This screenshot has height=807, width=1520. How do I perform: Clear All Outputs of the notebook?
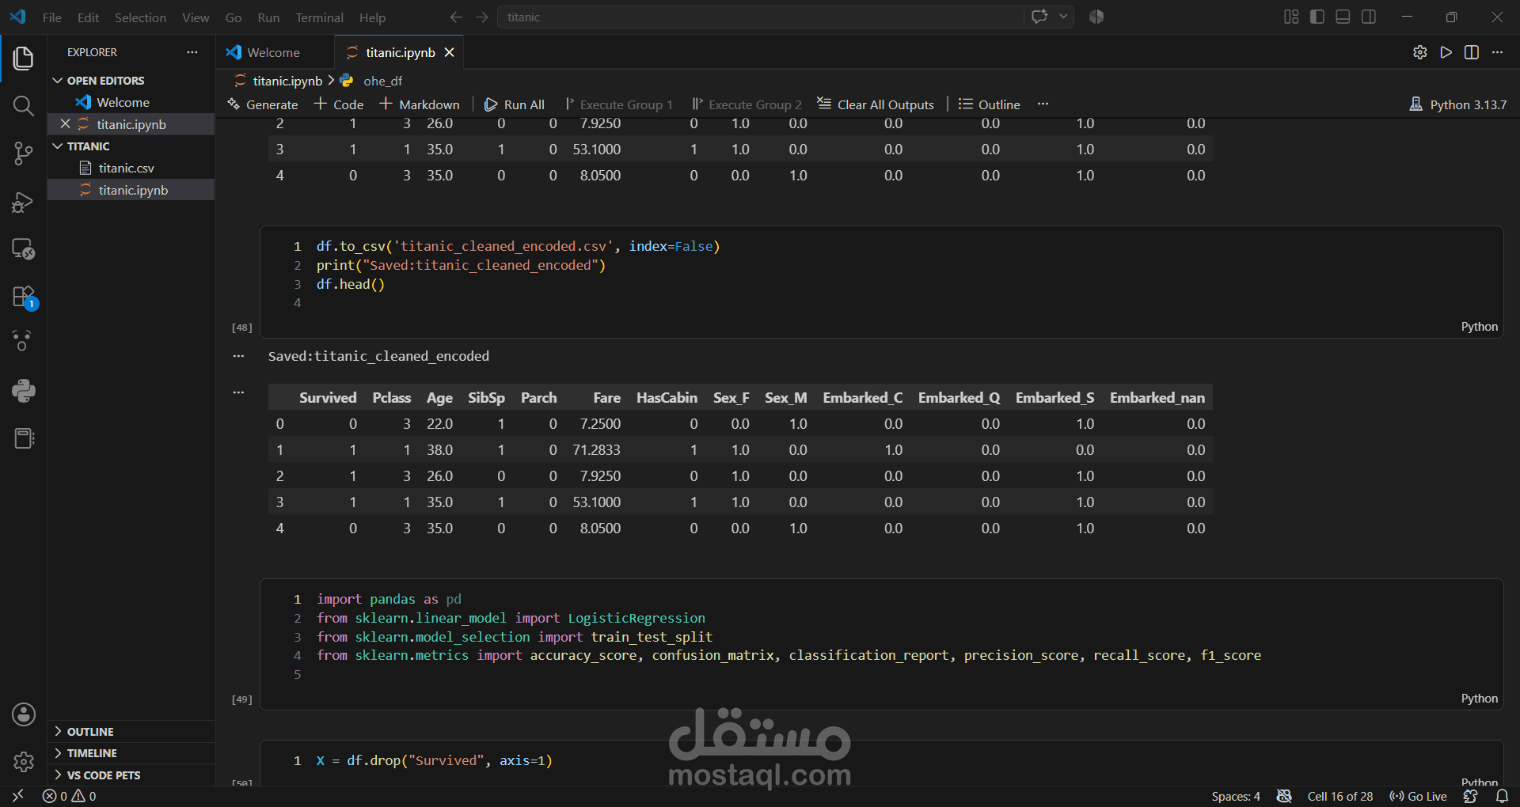(876, 104)
